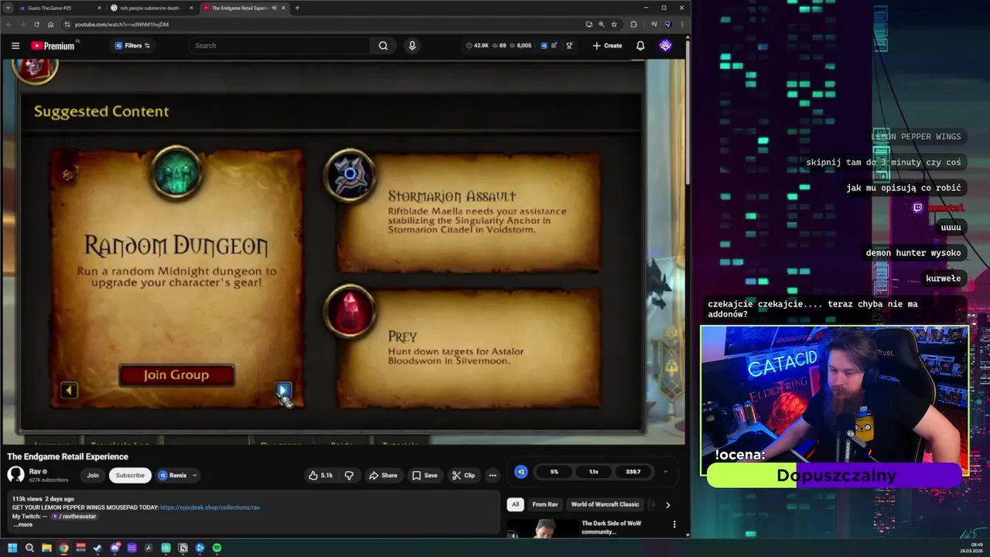The width and height of the screenshot is (990, 557).
Task: Mute the audio-playing tab speaker icon
Action: tap(274, 8)
